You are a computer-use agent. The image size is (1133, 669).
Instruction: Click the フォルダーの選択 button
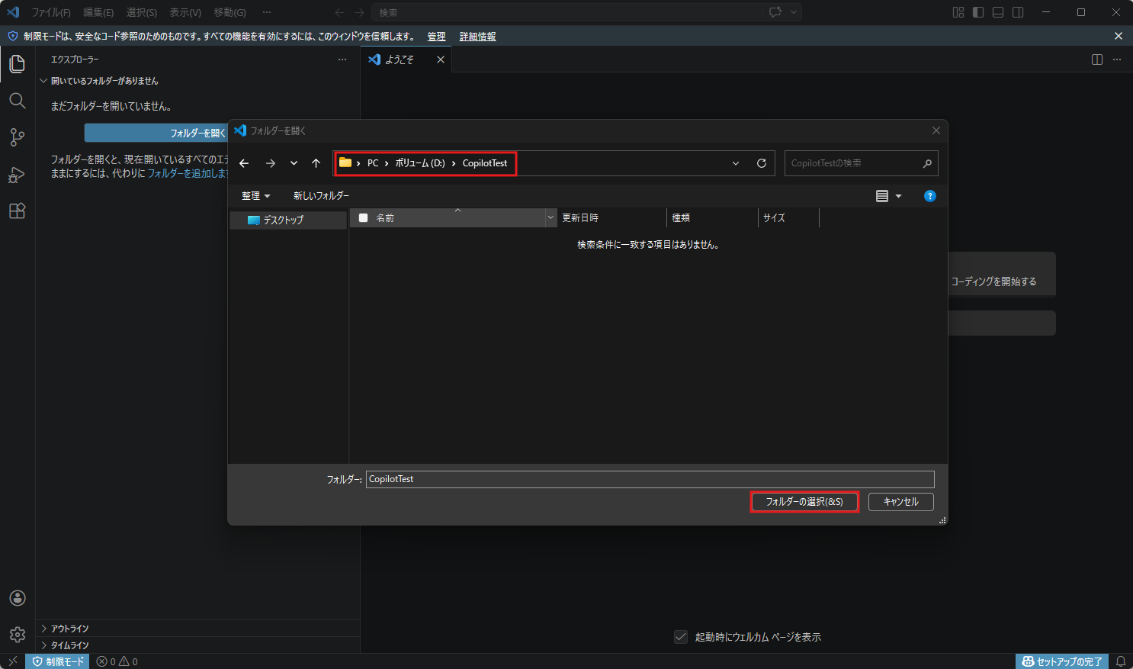804,502
